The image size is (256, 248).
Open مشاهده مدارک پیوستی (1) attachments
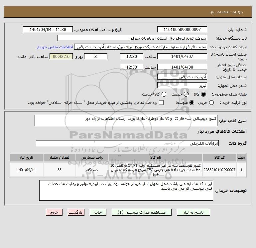point(142,212)
